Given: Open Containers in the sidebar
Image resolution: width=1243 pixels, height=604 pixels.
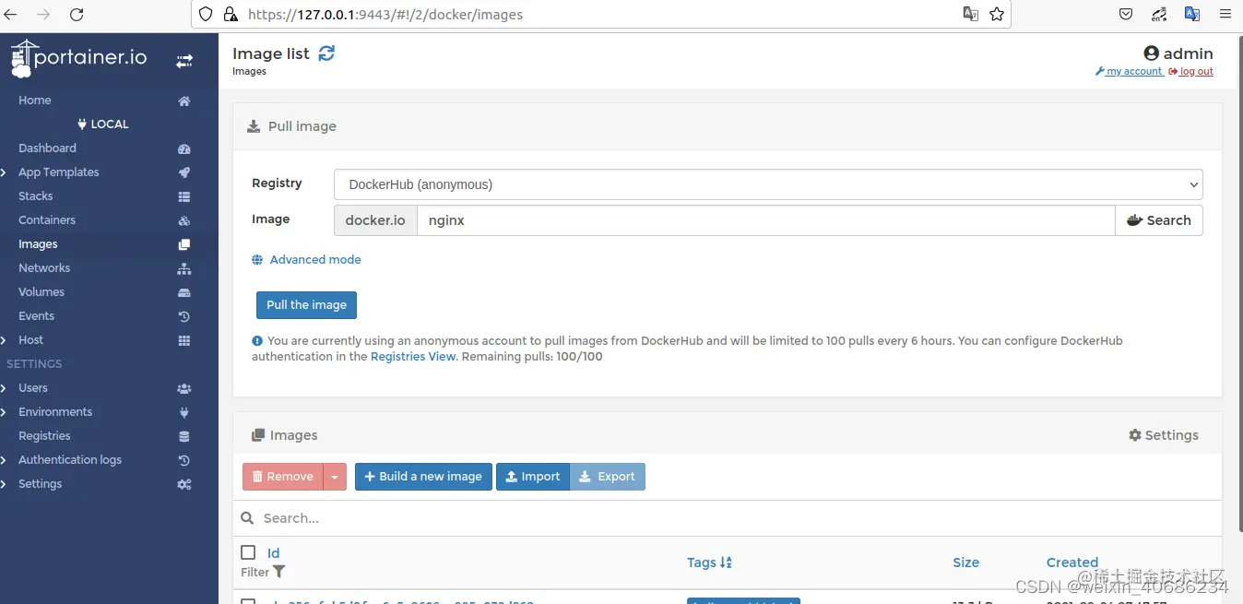Looking at the screenshot, I should click(47, 220).
